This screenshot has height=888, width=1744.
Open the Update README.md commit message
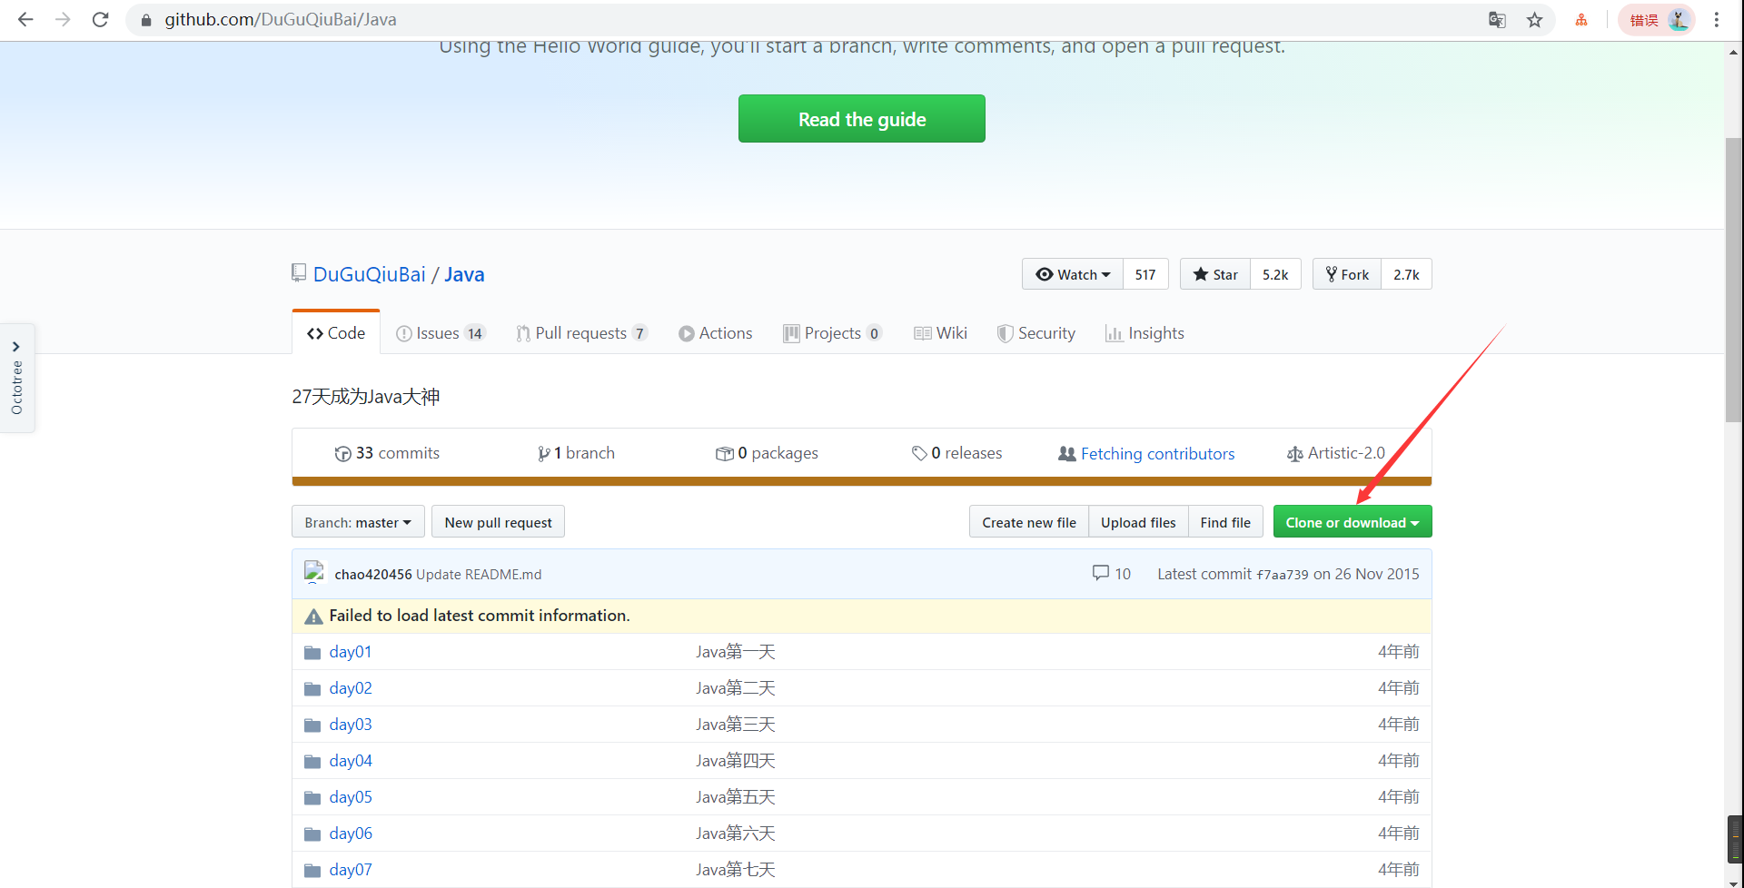[479, 574]
